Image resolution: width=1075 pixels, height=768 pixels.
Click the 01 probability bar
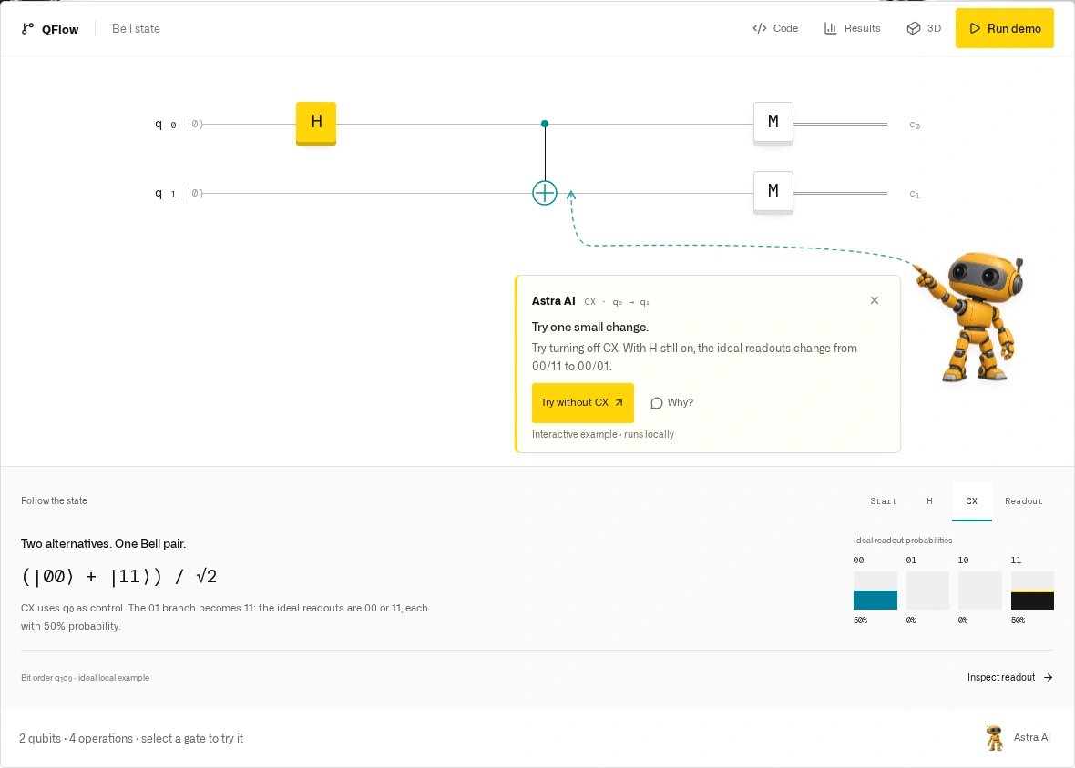[927, 590]
